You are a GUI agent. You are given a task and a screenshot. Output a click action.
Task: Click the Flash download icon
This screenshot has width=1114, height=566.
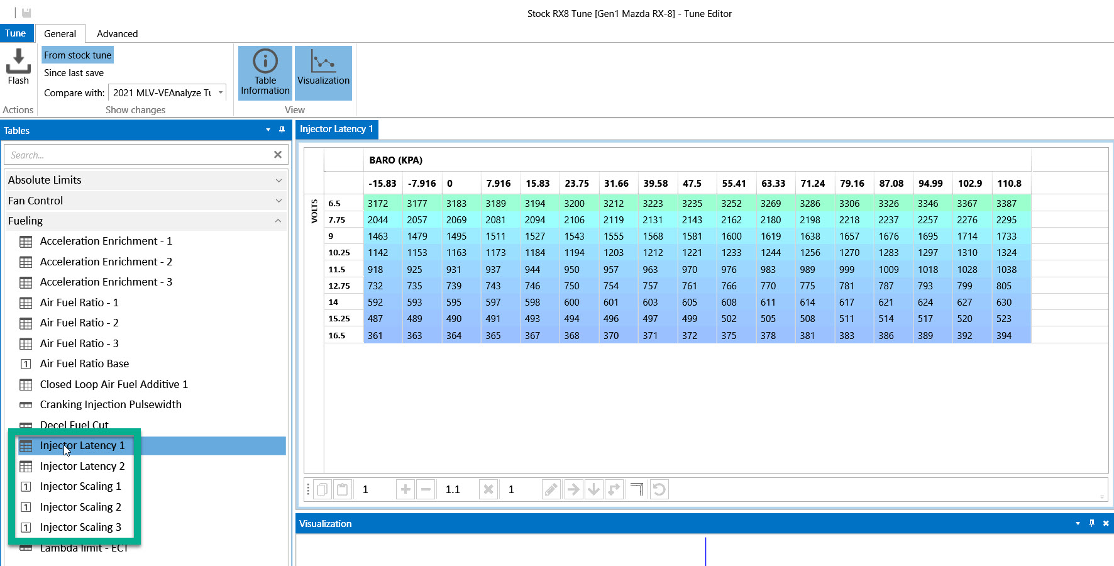(18, 61)
